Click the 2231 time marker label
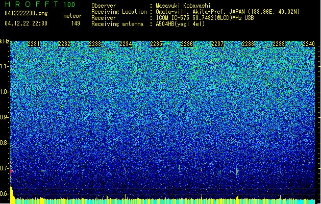 click(34, 44)
